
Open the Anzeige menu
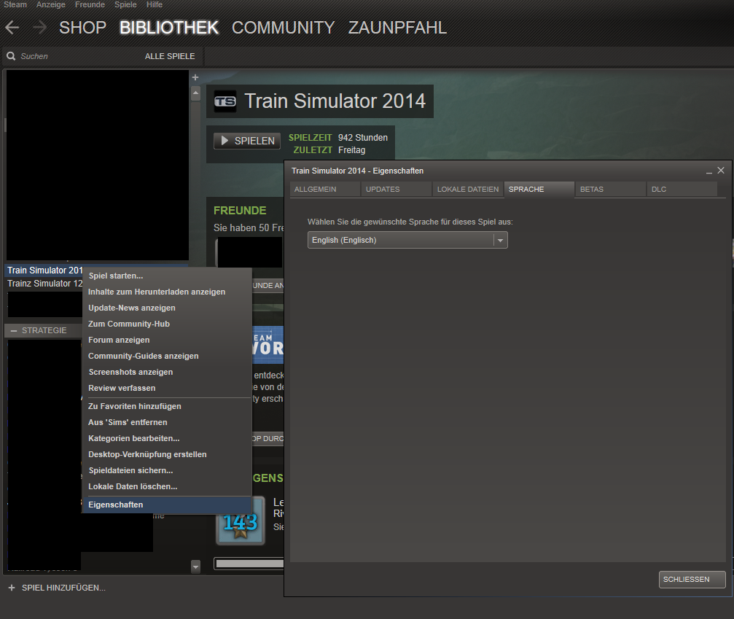[51, 4]
